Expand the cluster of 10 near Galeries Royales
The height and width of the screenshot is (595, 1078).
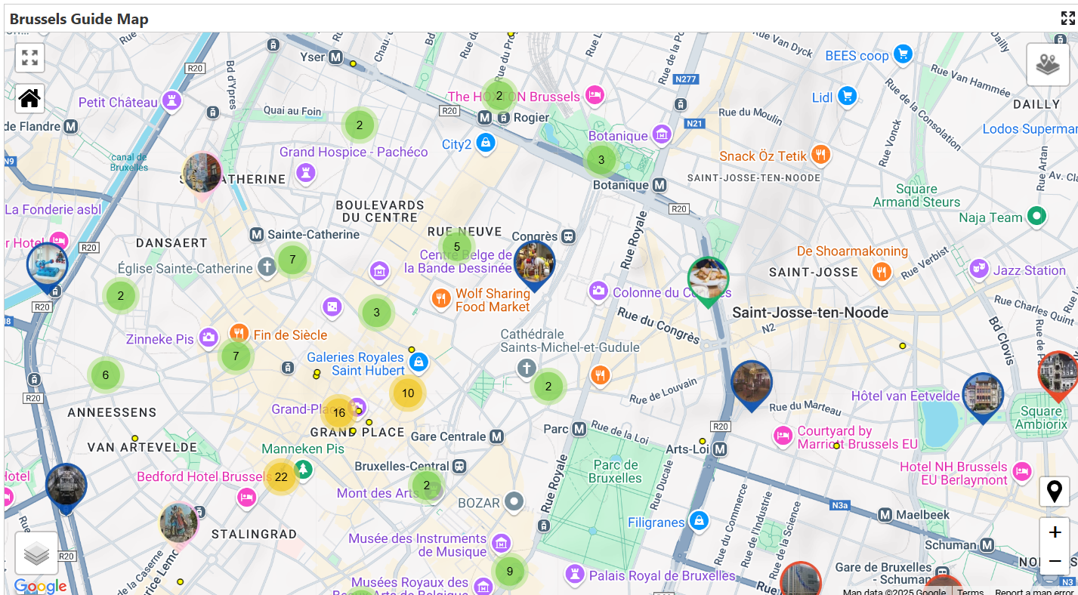pos(407,393)
